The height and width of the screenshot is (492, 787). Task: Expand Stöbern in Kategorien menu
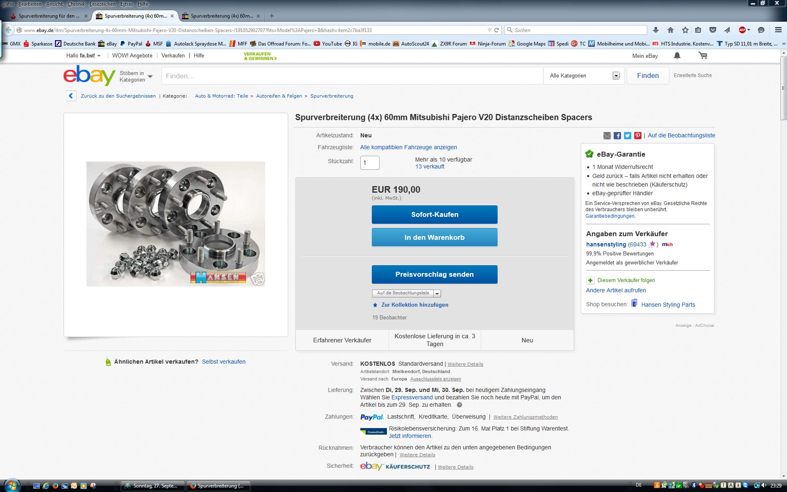pyautogui.click(x=136, y=76)
